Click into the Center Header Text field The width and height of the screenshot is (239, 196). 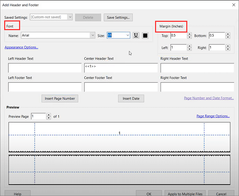(121, 68)
